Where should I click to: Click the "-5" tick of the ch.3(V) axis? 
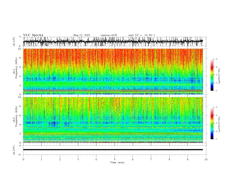20,155
